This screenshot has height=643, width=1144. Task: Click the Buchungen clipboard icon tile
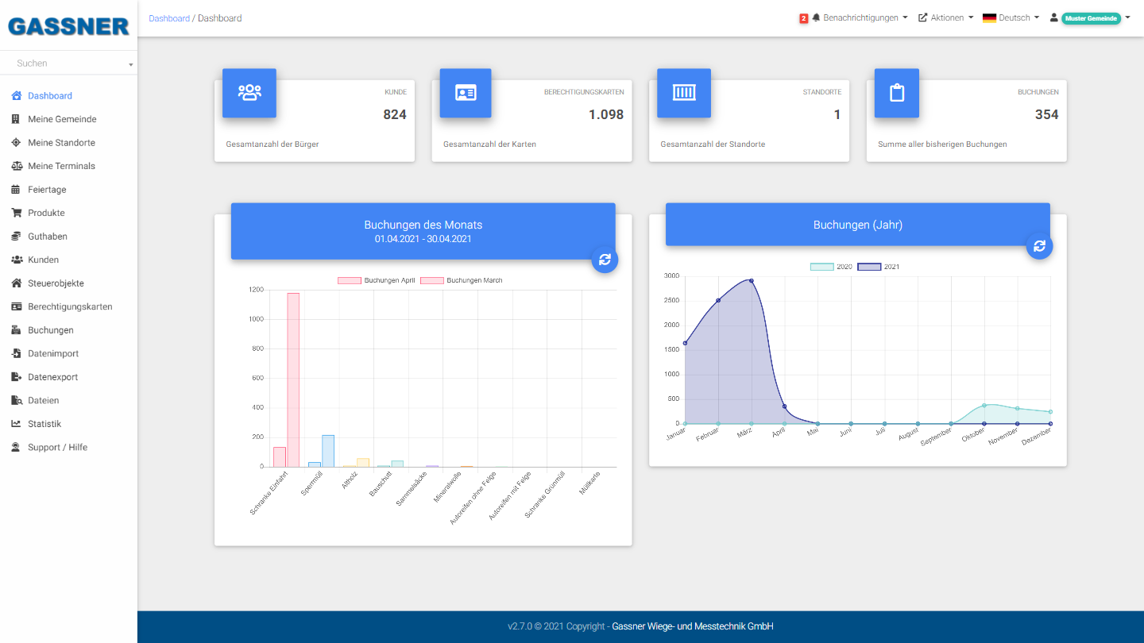coord(897,93)
